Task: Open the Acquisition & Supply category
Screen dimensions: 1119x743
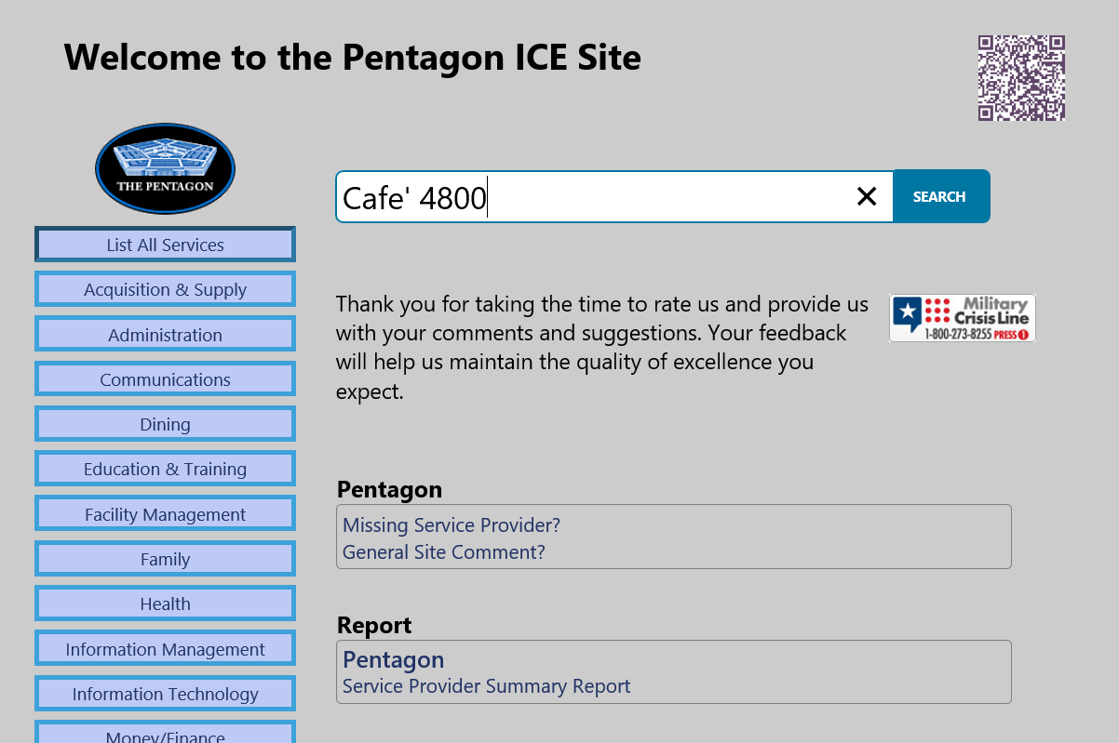Action: click(165, 289)
